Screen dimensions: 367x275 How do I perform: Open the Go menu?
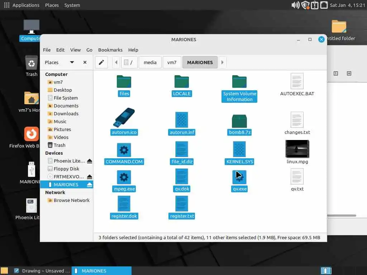(x=89, y=50)
